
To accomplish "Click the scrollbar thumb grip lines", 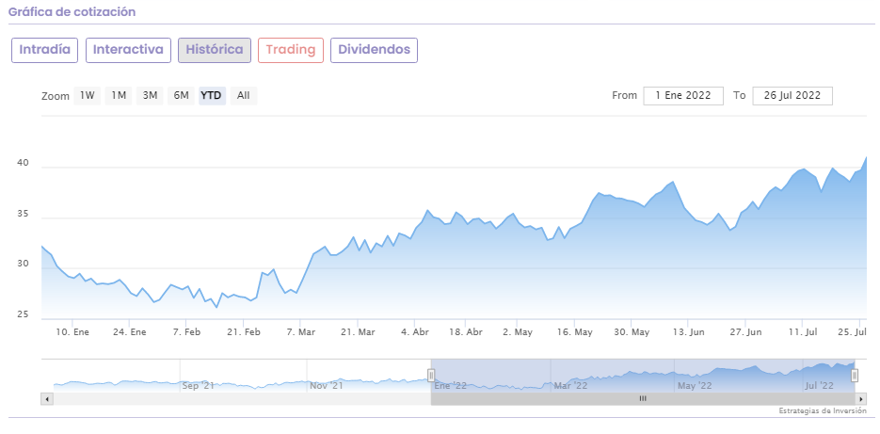I will (x=643, y=399).
